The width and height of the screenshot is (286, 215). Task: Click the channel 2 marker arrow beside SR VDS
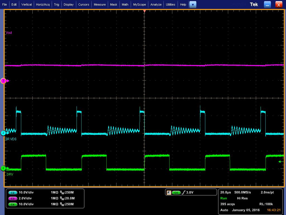tap(3, 133)
